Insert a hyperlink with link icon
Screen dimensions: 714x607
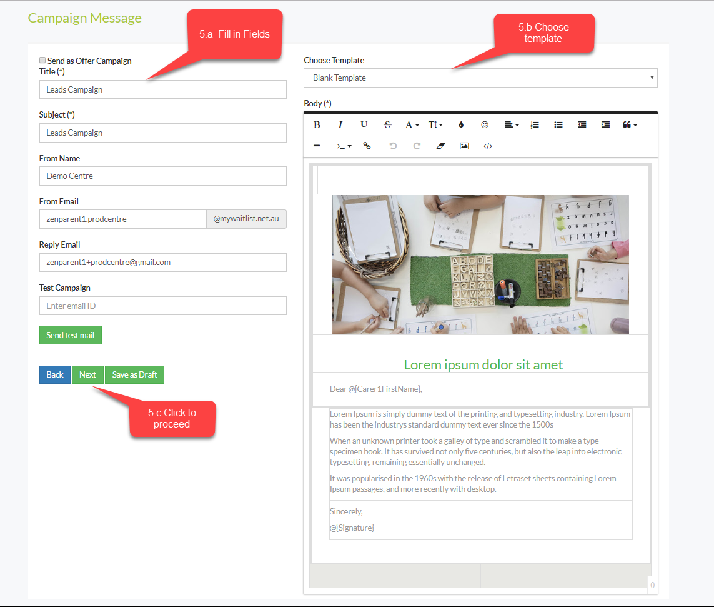pos(367,146)
